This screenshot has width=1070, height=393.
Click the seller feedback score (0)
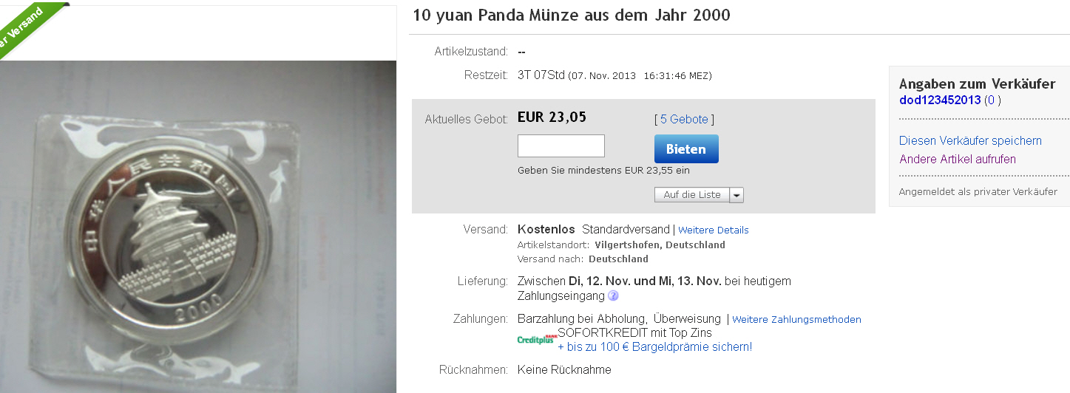coord(992,100)
